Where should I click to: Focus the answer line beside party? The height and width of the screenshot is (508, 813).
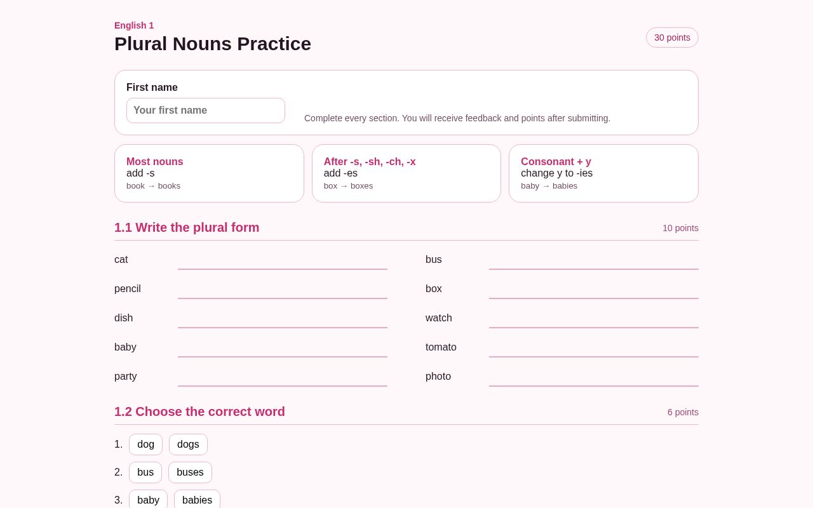[x=283, y=377]
